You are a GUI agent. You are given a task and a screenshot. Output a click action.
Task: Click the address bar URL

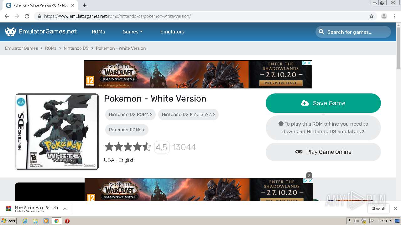[117, 16]
